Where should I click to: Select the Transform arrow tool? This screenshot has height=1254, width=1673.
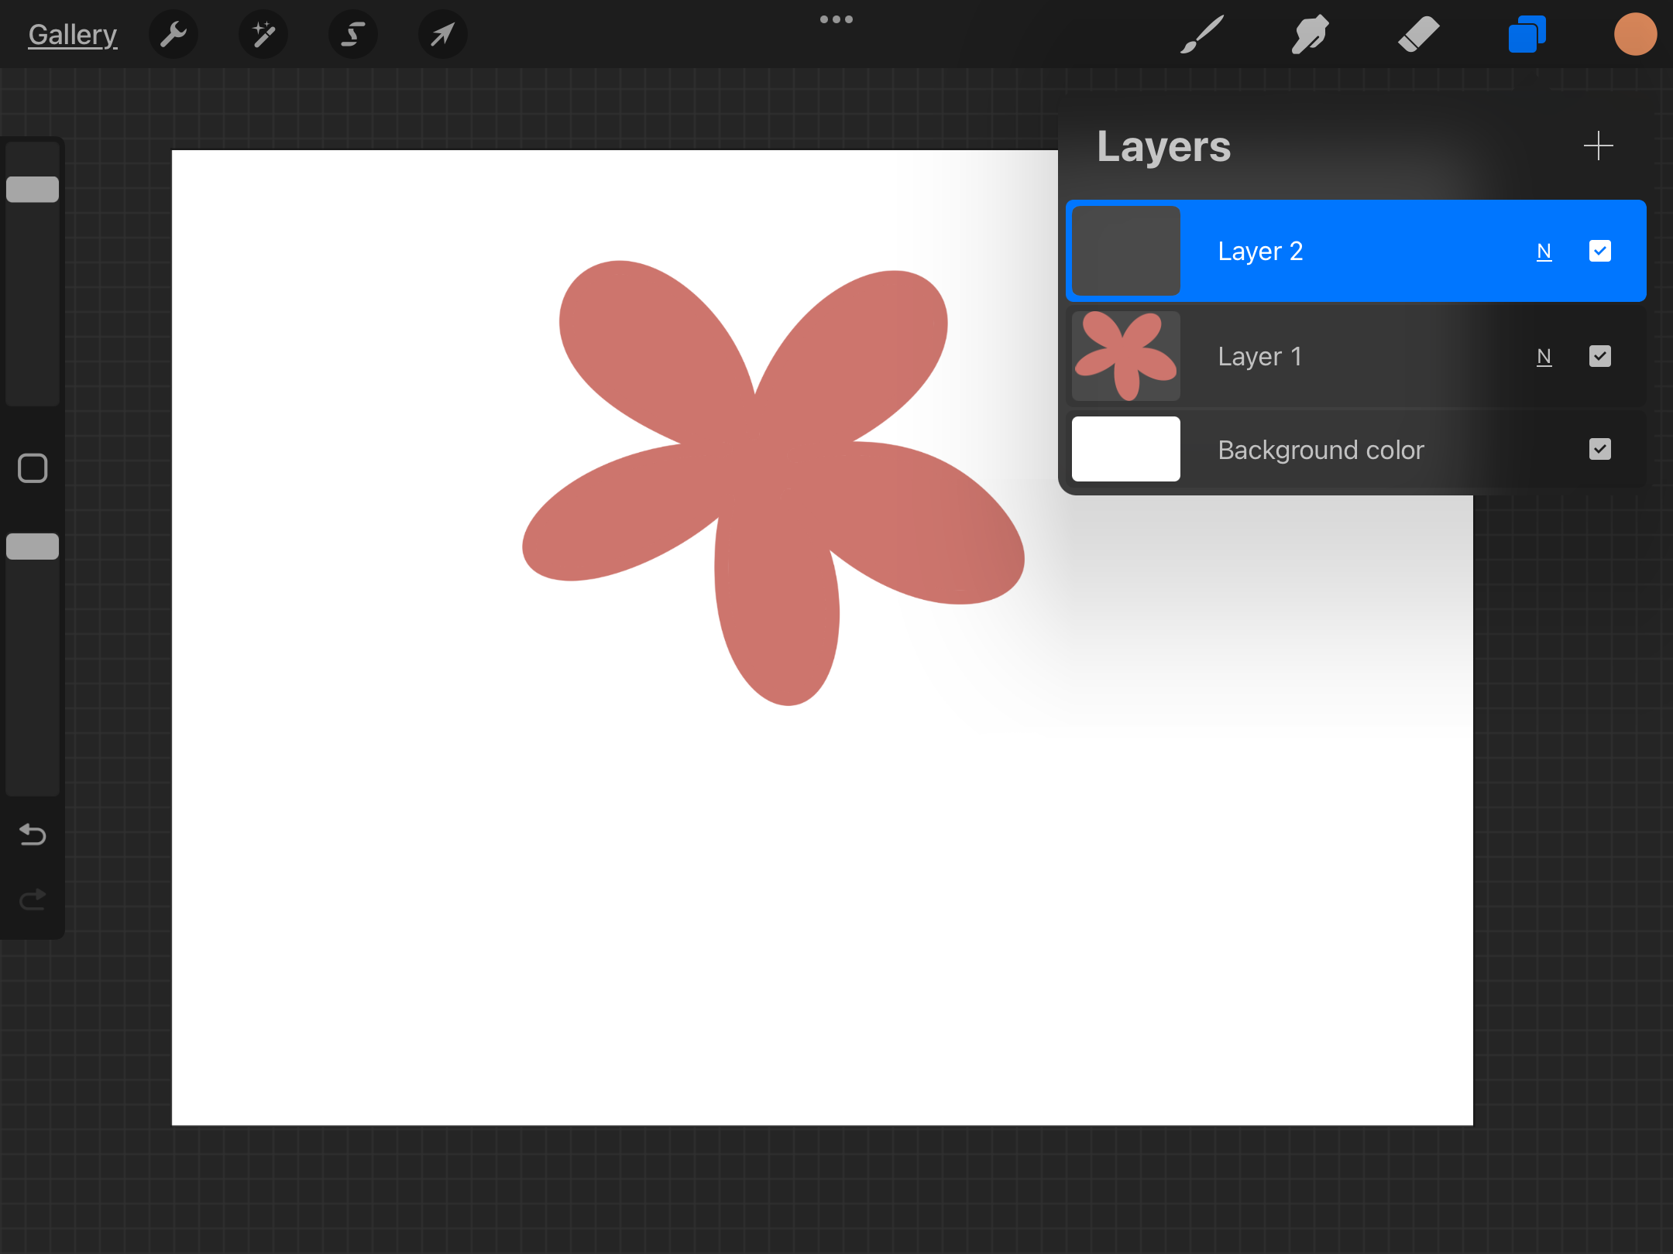[x=442, y=34]
